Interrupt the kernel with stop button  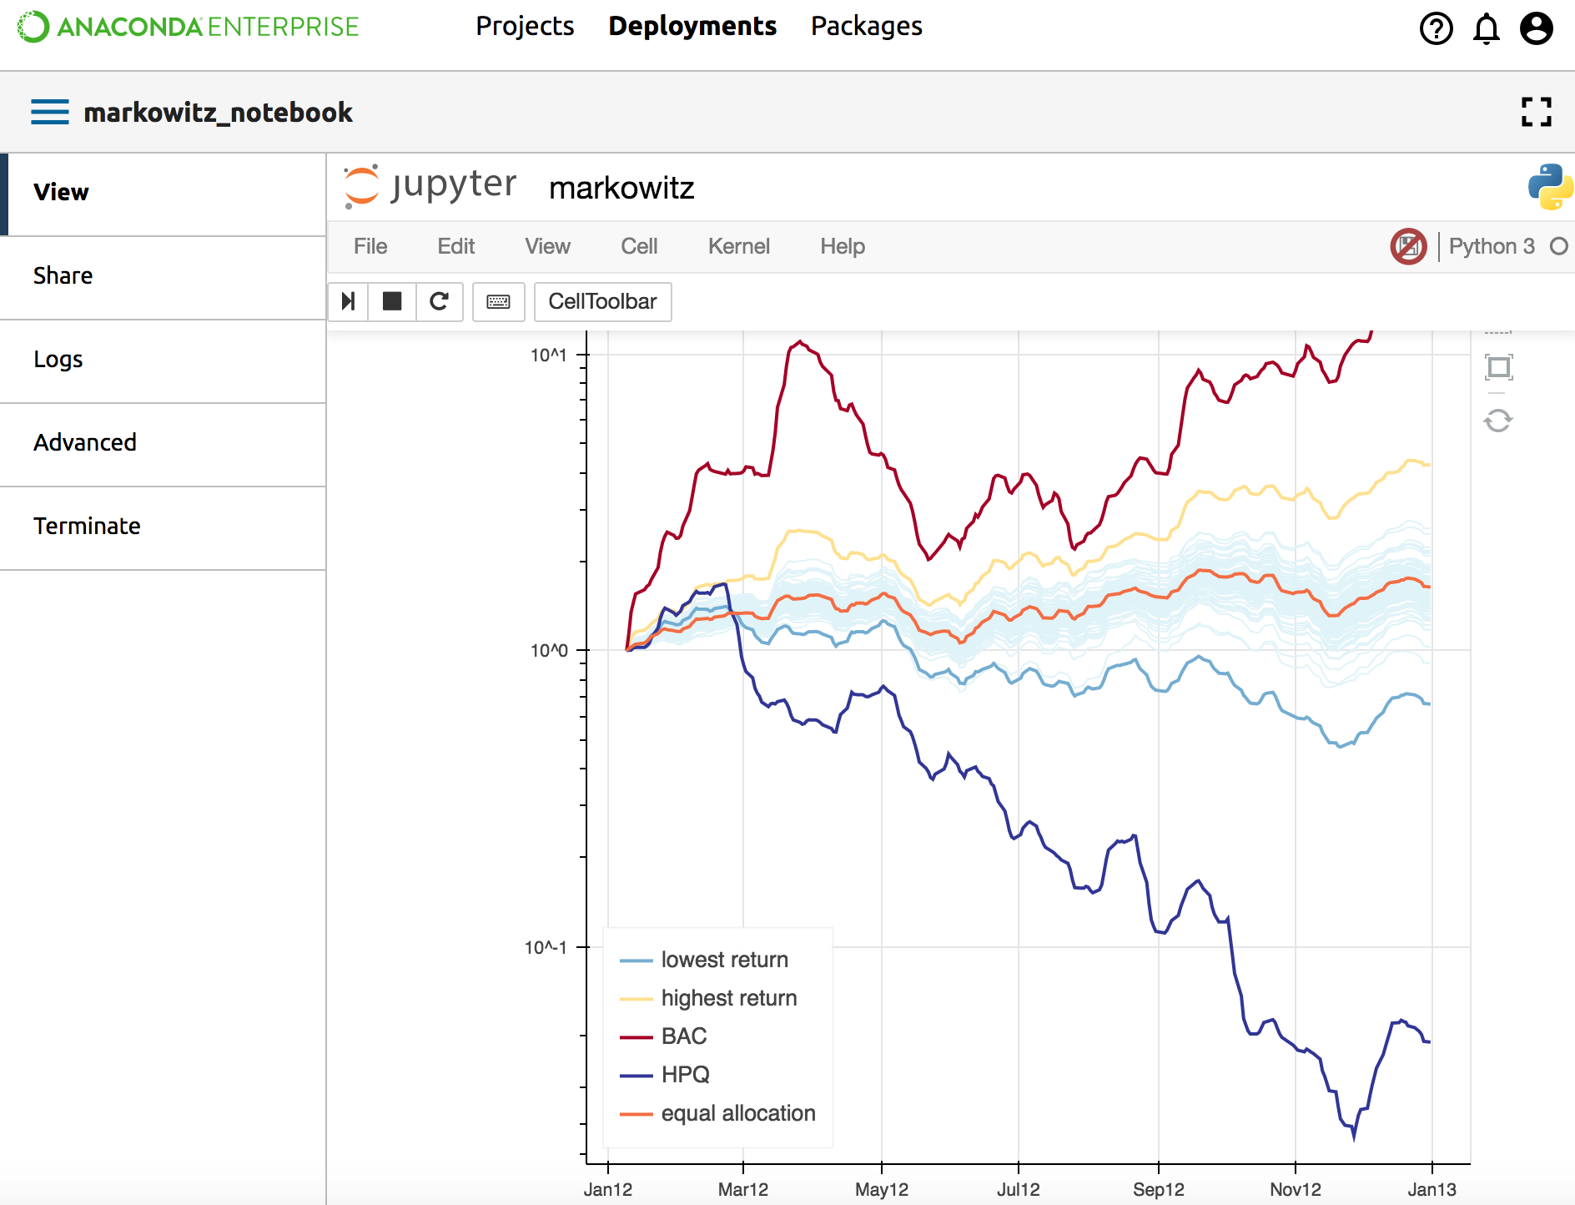click(392, 301)
